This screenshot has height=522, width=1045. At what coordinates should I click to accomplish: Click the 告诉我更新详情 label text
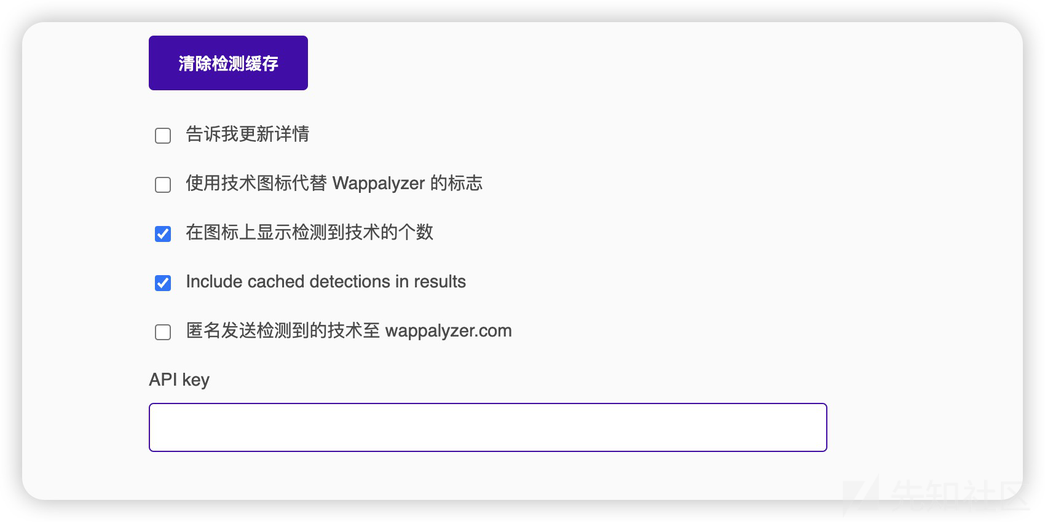(x=248, y=134)
